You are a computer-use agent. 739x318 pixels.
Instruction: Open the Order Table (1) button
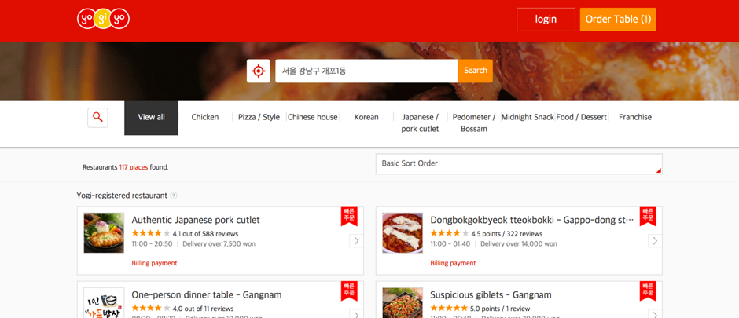618,20
